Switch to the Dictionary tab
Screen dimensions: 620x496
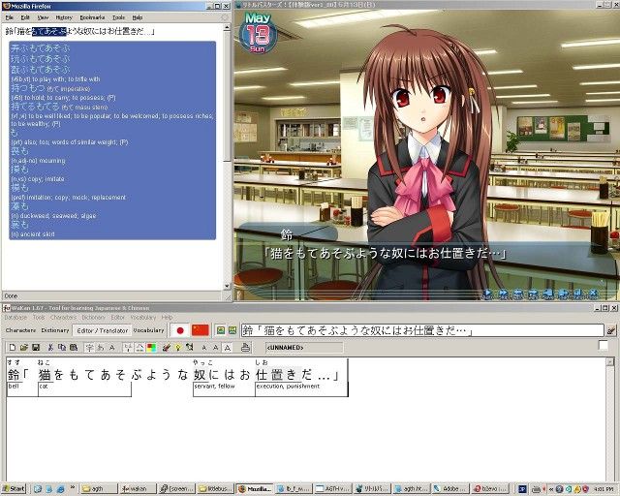tap(55, 330)
